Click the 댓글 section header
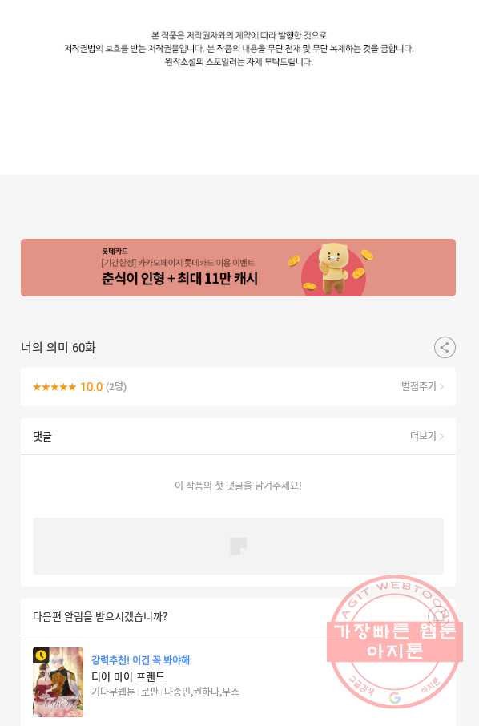 pyautogui.click(x=42, y=436)
